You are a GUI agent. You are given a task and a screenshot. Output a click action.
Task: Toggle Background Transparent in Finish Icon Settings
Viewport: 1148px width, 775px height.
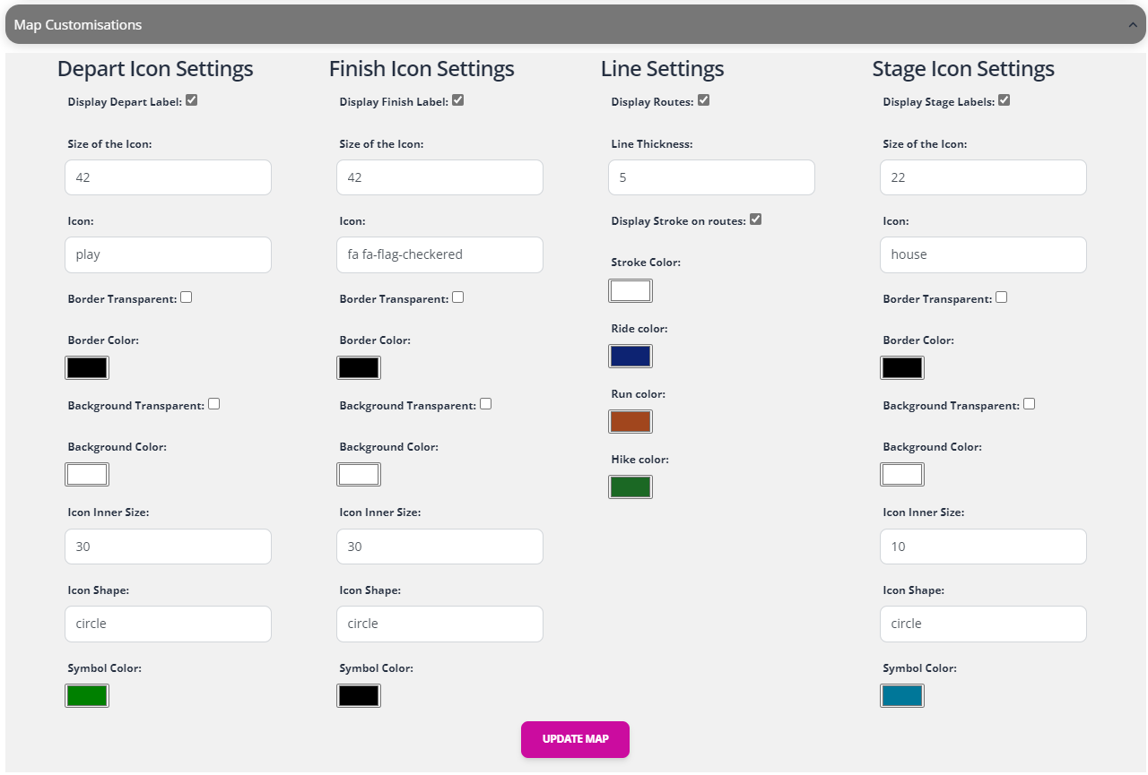(x=485, y=403)
